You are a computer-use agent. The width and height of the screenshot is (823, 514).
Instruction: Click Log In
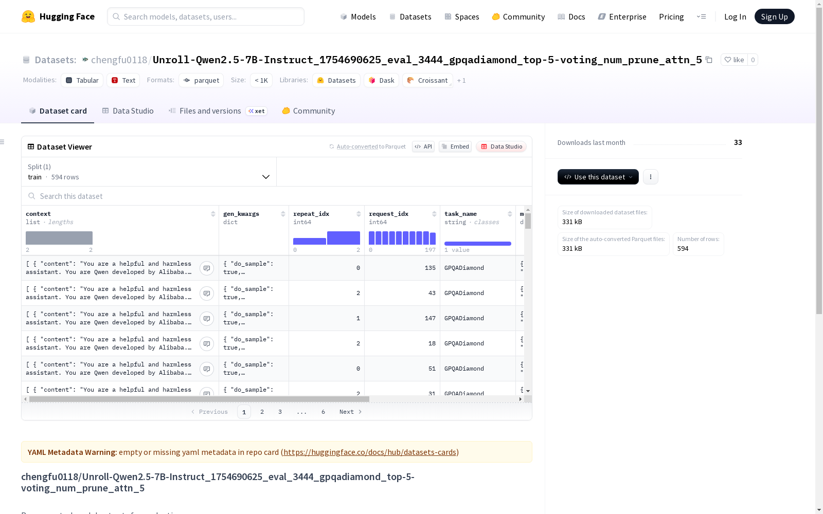click(735, 16)
